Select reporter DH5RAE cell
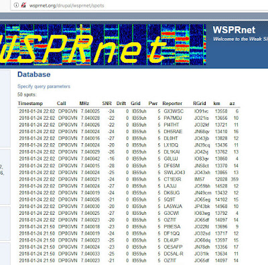Viewport: 268px width, 265px height. (x=173, y=131)
